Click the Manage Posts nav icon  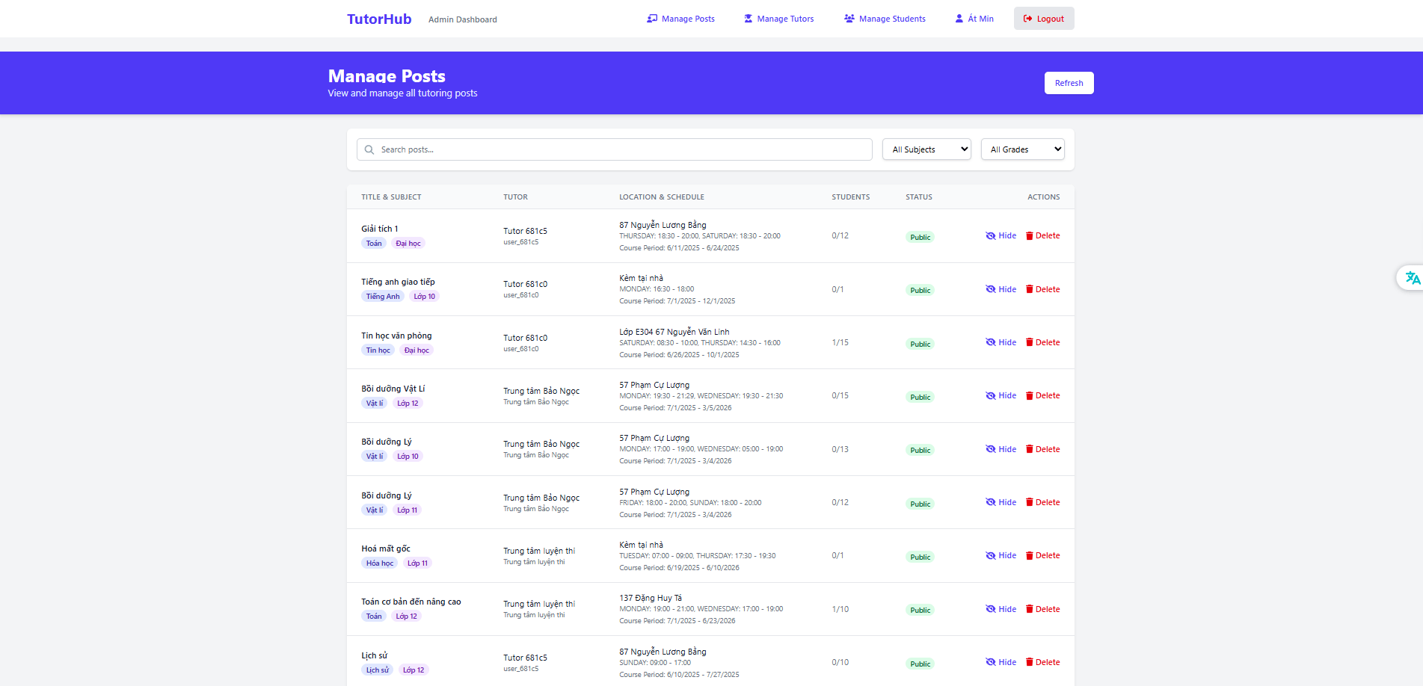coord(652,19)
